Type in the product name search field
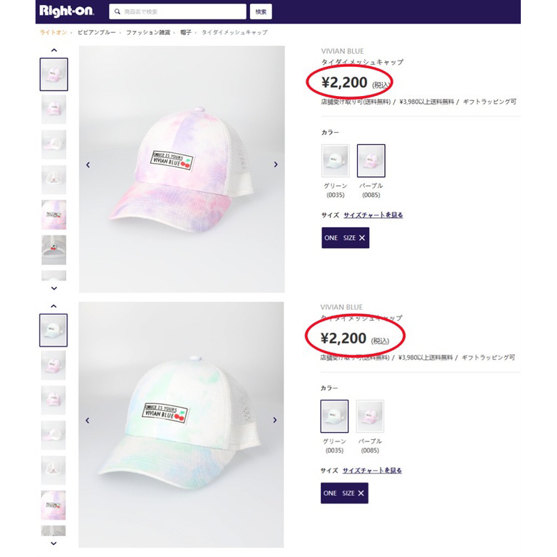The height and width of the screenshot is (557, 557). point(182,12)
